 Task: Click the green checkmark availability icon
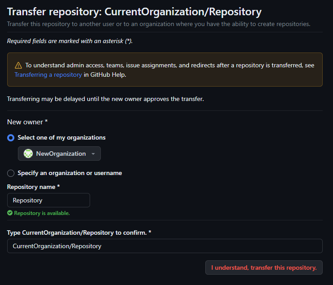point(10,213)
